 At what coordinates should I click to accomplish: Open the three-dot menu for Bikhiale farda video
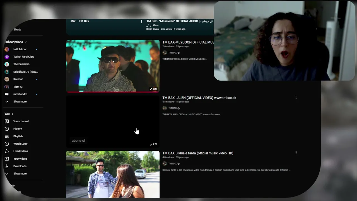pos(296,153)
